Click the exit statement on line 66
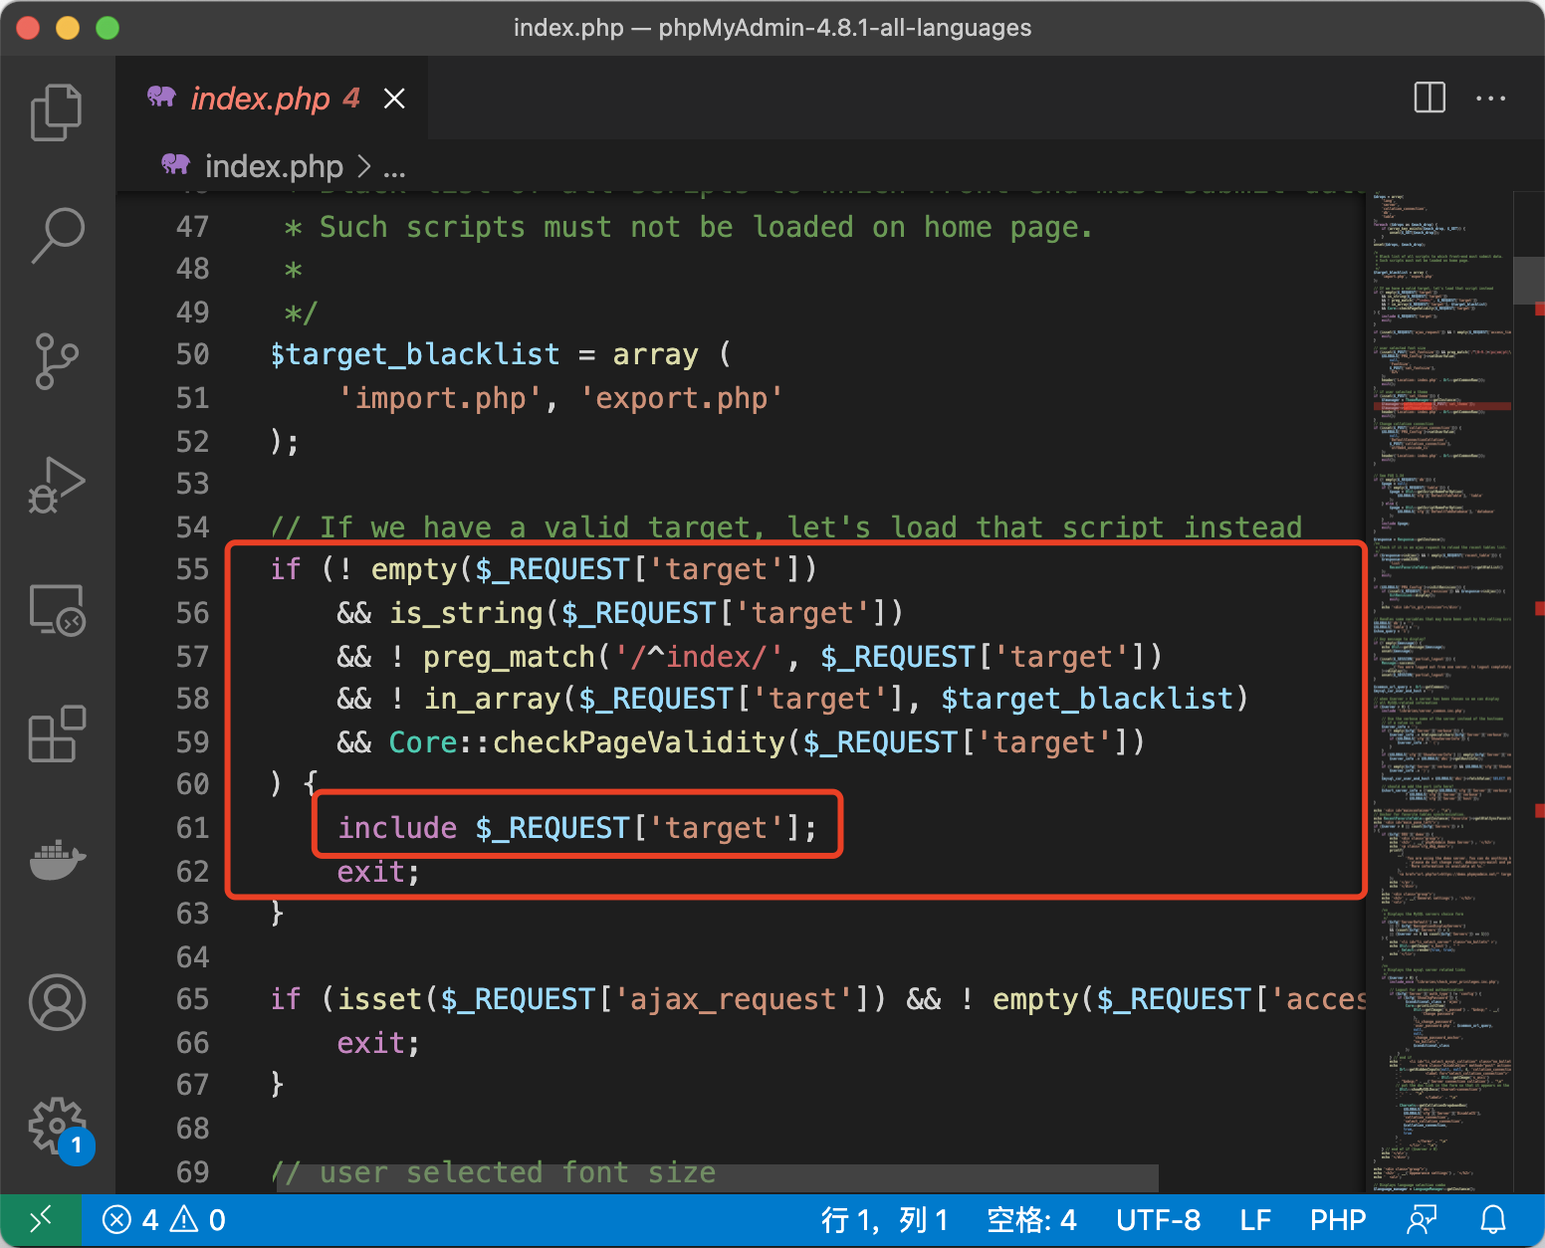Viewport: 1545px width, 1248px height. (x=370, y=1043)
